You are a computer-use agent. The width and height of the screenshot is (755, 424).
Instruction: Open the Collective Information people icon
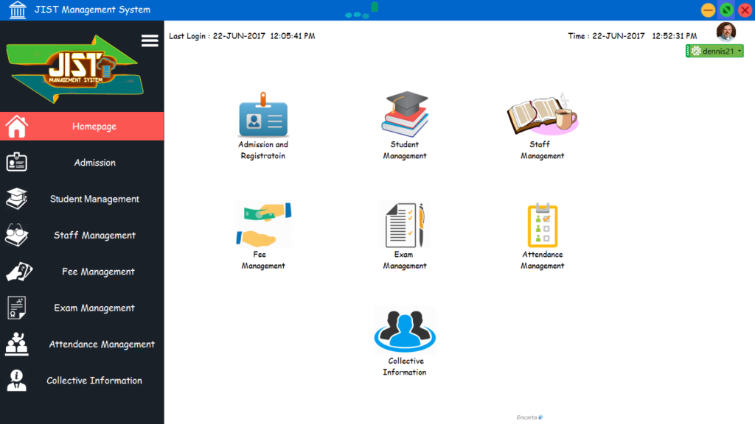coord(405,331)
